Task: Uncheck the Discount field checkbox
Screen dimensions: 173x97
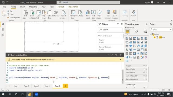Action: coord(155,37)
